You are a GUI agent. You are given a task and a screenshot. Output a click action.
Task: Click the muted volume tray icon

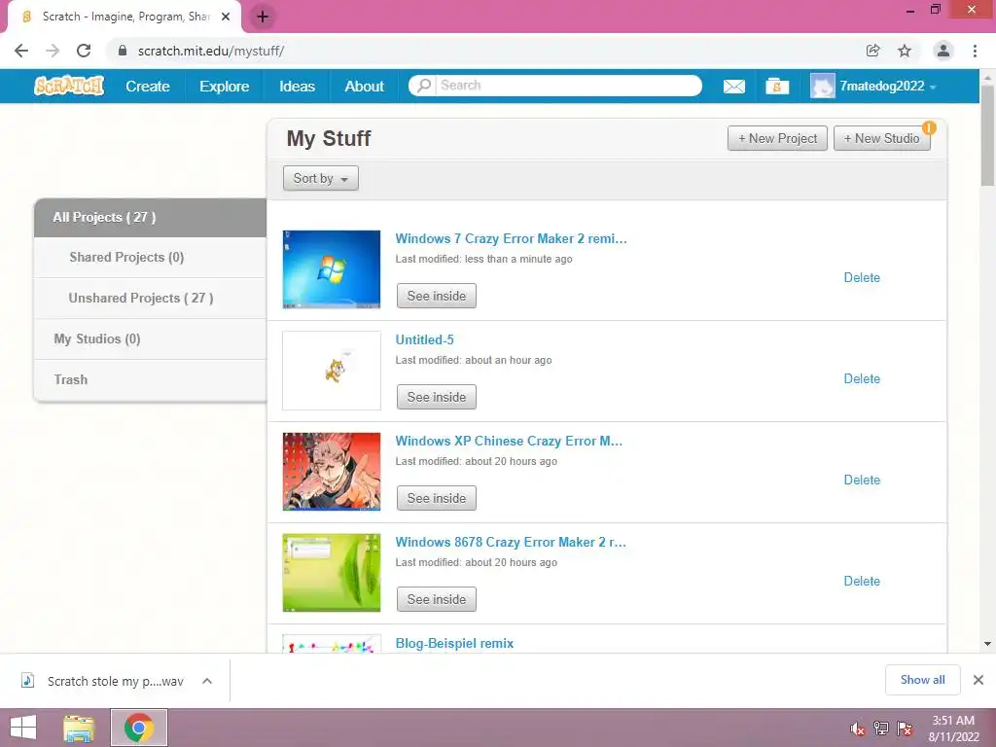coord(858,729)
